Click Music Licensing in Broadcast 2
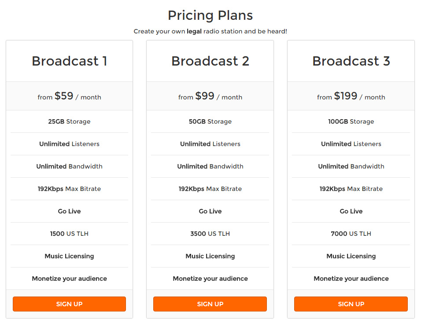Viewport: 421px width, 326px height. [210, 256]
